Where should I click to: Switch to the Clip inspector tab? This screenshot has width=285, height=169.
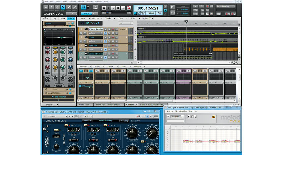click(x=55, y=18)
